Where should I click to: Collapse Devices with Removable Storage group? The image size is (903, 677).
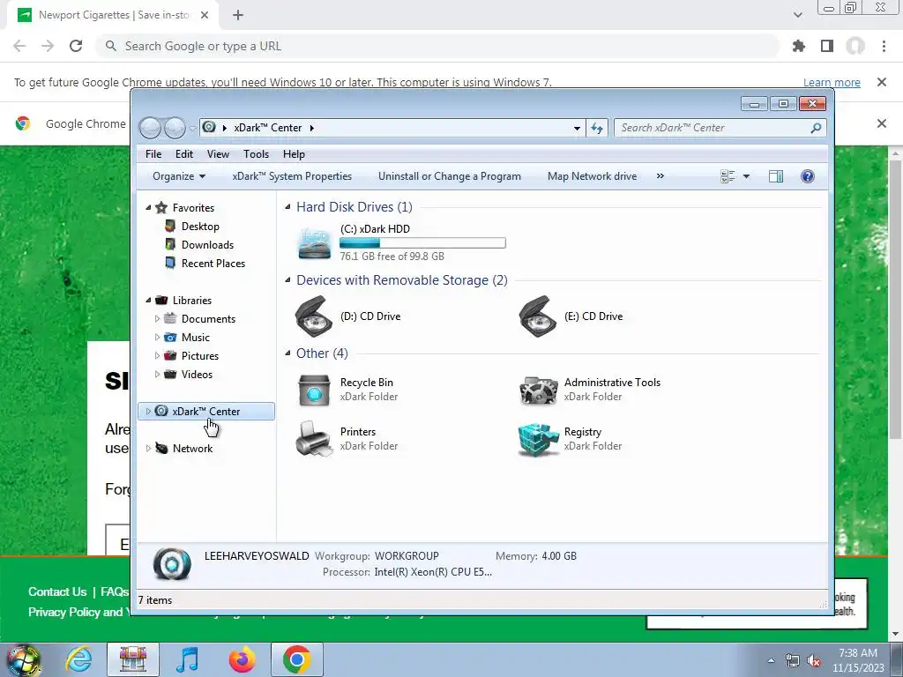[x=287, y=279]
